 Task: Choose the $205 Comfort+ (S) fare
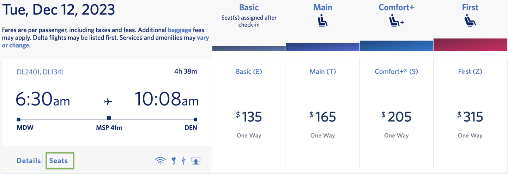point(396,117)
